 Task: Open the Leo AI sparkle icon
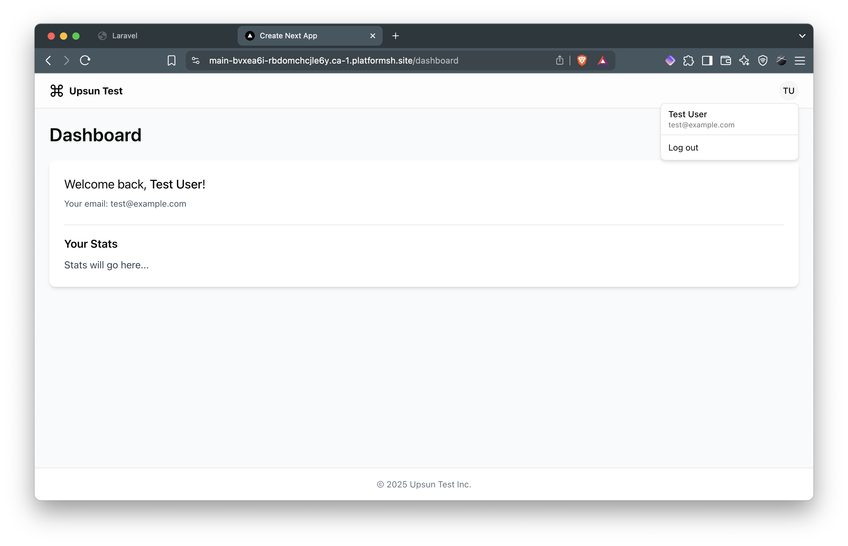pos(744,61)
